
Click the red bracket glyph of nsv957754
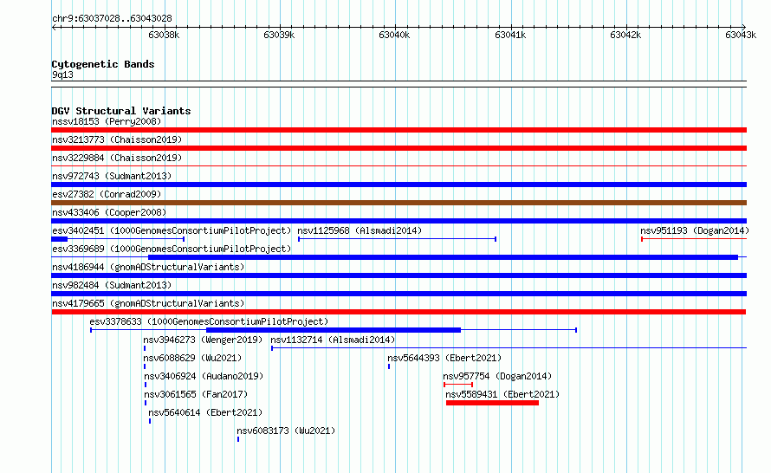[x=458, y=385]
